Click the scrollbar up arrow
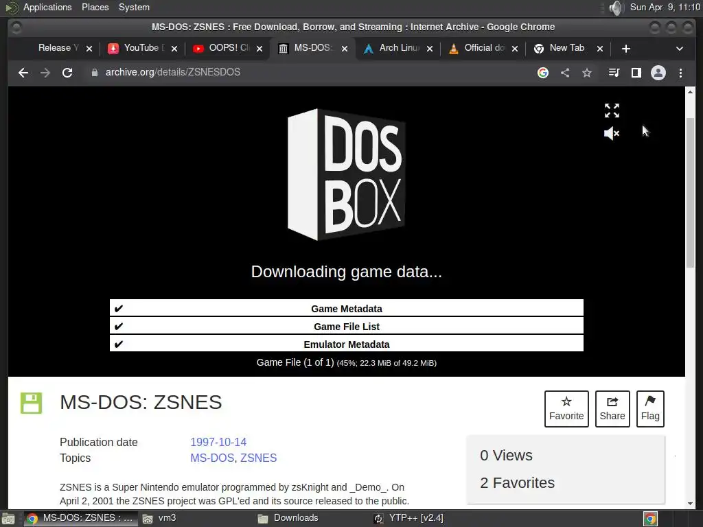This screenshot has width=703, height=527. pos(690,92)
